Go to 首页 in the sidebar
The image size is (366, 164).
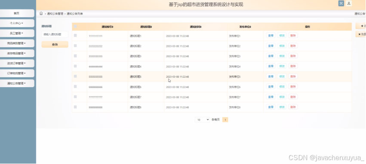click(17, 13)
